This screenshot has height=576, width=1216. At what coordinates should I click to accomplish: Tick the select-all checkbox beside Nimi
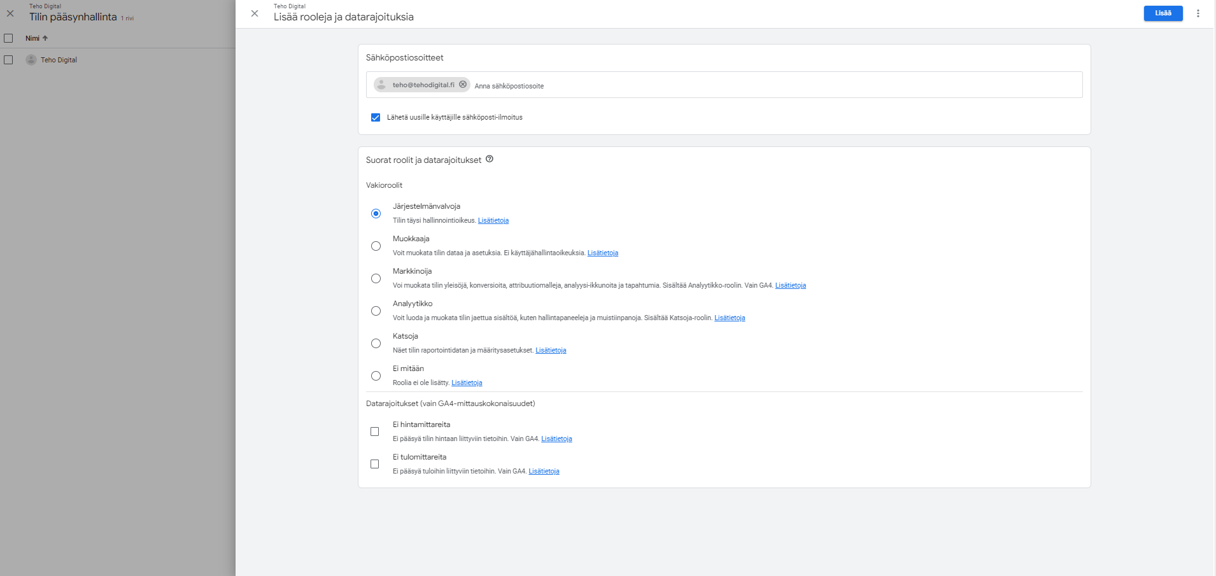(x=8, y=38)
